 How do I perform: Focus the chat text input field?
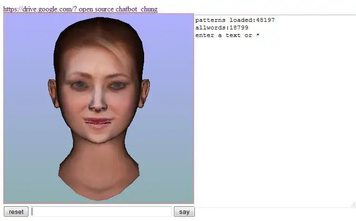(101, 212)
